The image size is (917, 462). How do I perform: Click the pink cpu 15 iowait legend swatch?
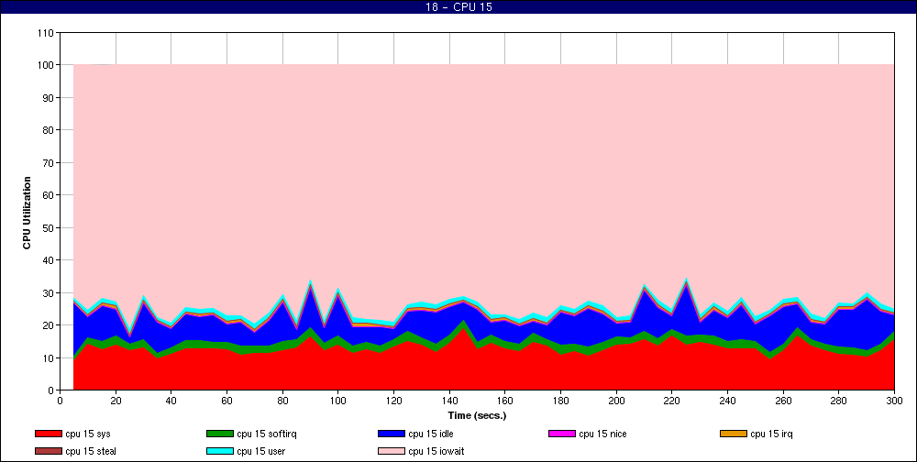click(x=392, y=452)
